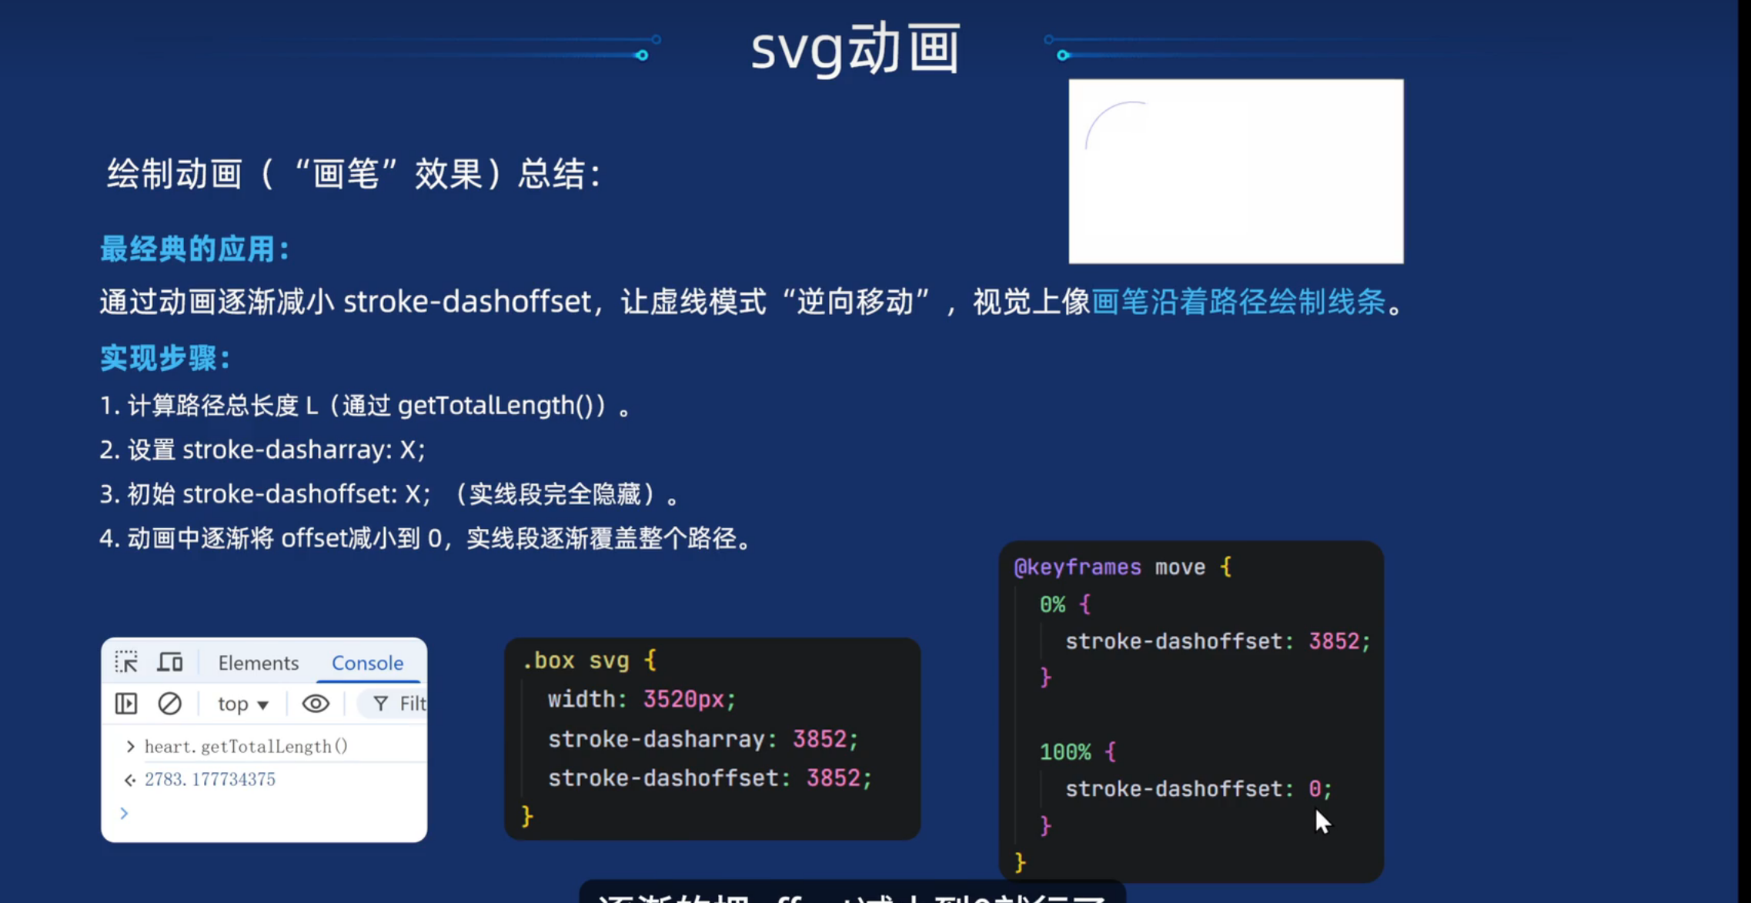Click the eye live expression icon
Image resolution: width=1751 pixels, height=903 pixels.
[x=316, y=704]
